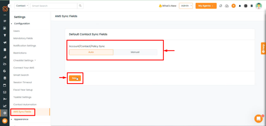
Task: Open Notification Settings
Action: (25, 46)
